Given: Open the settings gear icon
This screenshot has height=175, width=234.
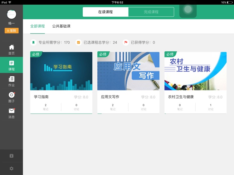Looking at the screenshot, I should (12, 168).
